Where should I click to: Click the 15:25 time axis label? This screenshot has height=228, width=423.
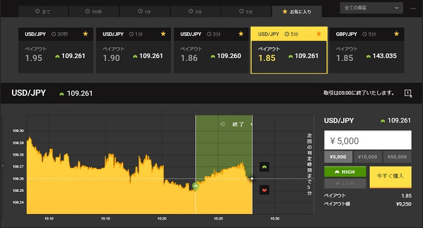tap(218, 218)
